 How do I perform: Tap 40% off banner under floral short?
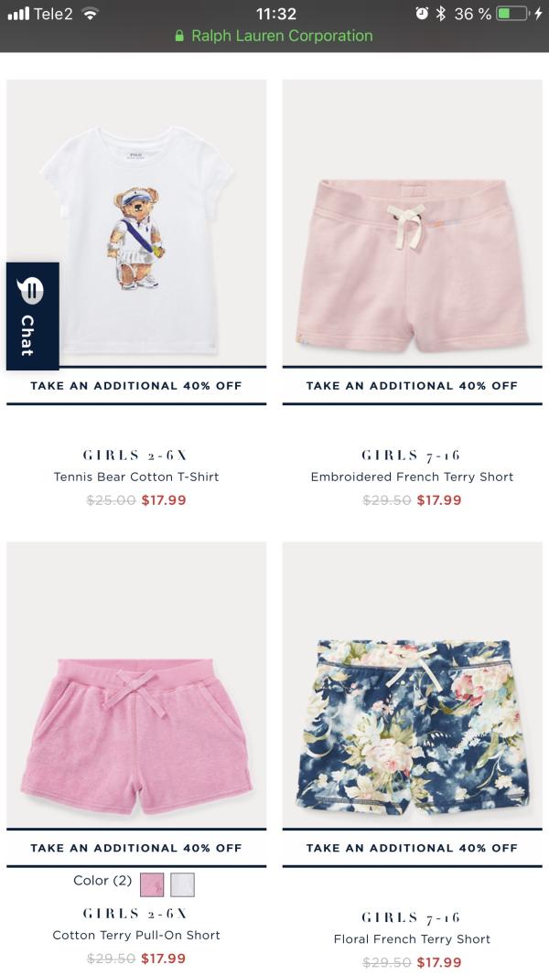tap(413, 848)
